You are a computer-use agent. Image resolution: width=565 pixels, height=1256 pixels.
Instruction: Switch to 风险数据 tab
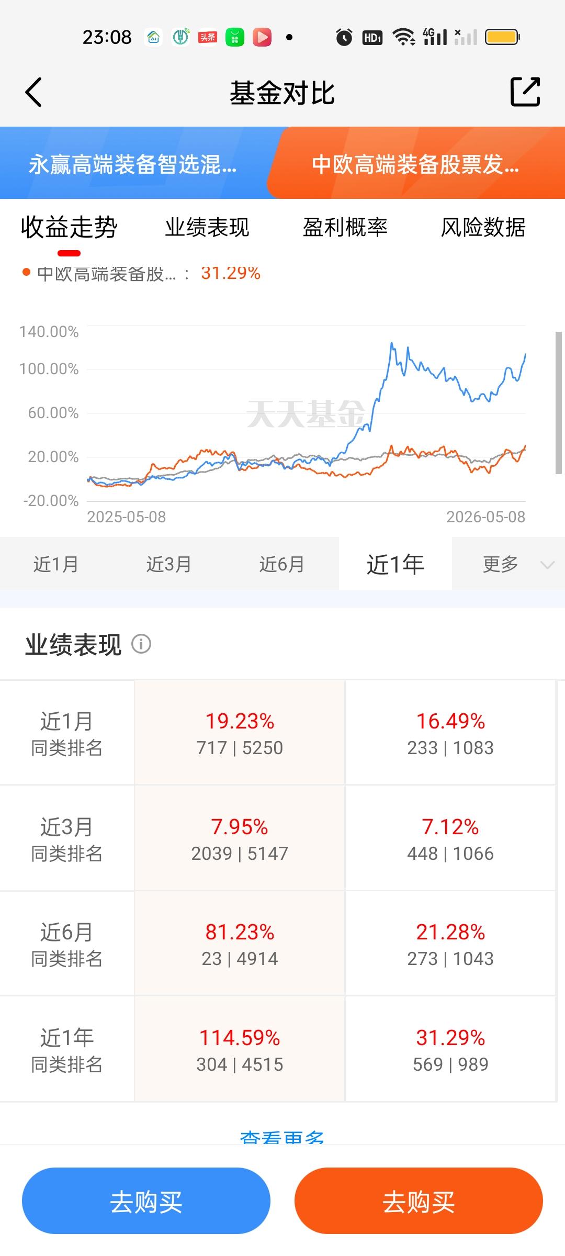tap(483, 227)
